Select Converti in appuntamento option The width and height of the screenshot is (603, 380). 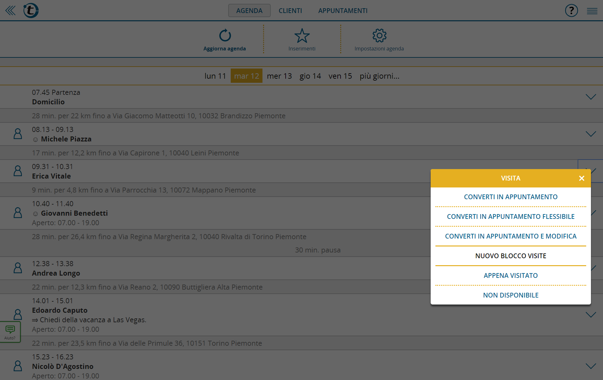(x=510, y=197)
